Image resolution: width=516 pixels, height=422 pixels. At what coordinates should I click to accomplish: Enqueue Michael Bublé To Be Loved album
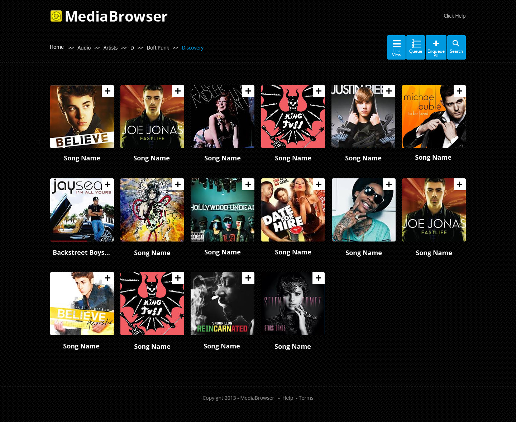click(x=460, y=91)
